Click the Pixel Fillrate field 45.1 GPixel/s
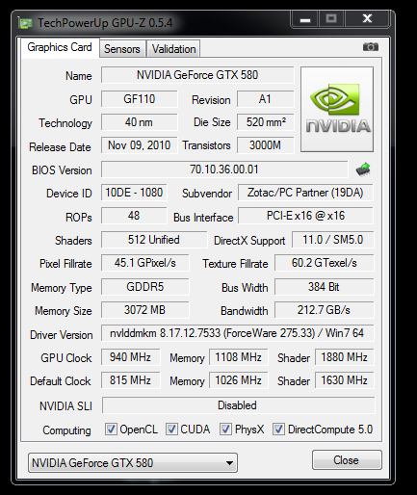 144,263
